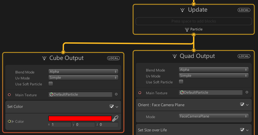Screen dimensions: 258x135
Task: Open Cube Output Blend Mode dropdown
Action: click(x=83, y=71)
